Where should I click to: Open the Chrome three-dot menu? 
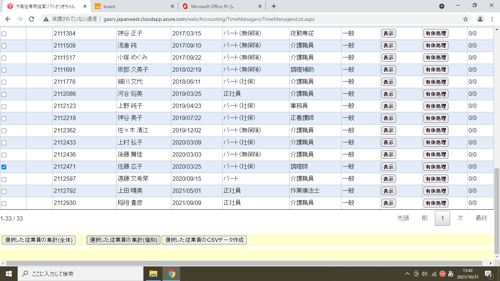492,19
